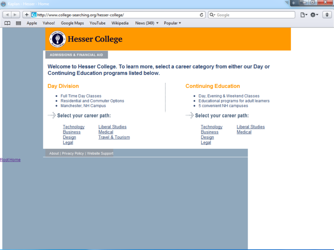334x250 pixels.
Task: Open Day Division Technology link
Action: coord(74,127)
